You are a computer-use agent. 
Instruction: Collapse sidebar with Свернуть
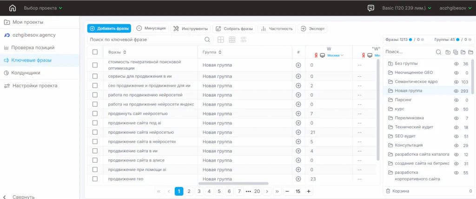pyautogui.click(x=20, y=197)
